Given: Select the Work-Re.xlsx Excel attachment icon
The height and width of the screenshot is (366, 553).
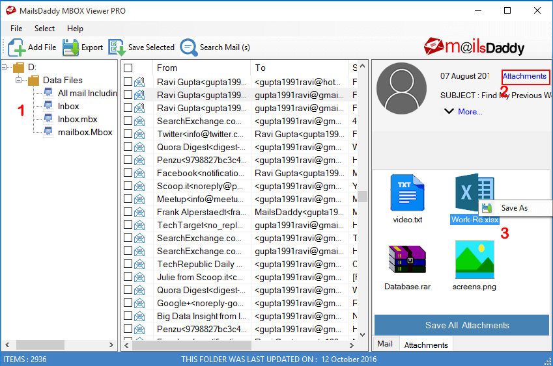Looking at the screenshot, I should coord(474,192).
